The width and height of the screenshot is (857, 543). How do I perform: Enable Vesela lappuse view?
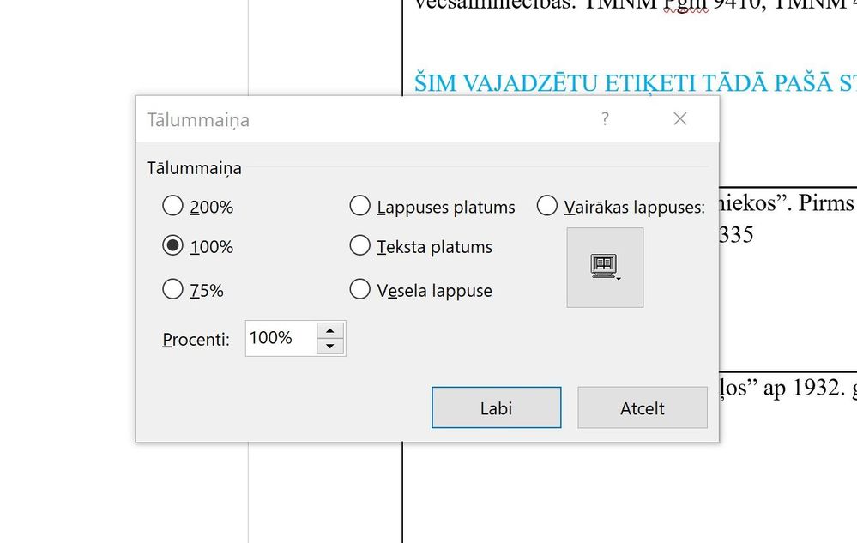tap(360, 290)
